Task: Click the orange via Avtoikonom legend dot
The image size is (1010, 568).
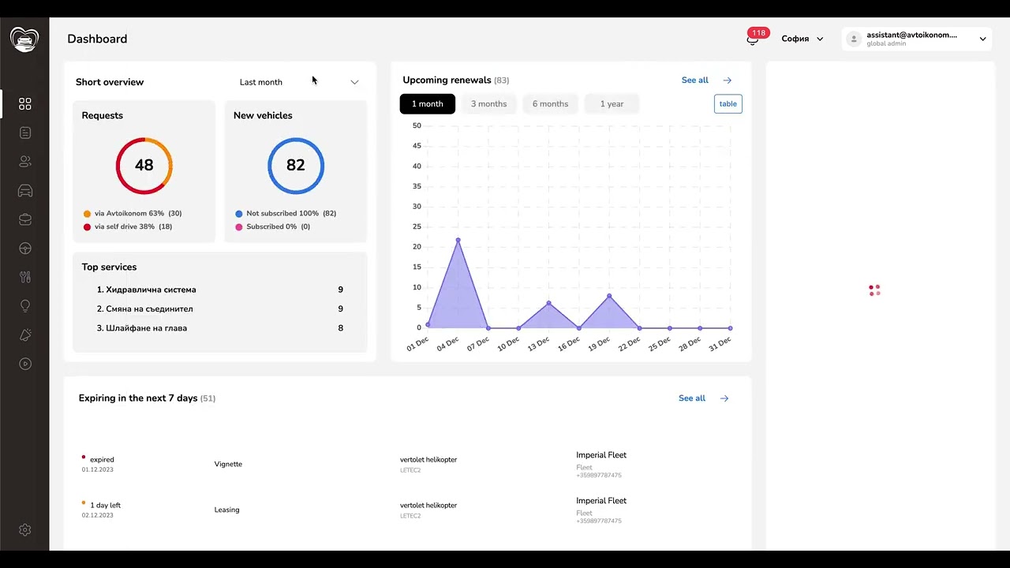Action: (87, 214)
